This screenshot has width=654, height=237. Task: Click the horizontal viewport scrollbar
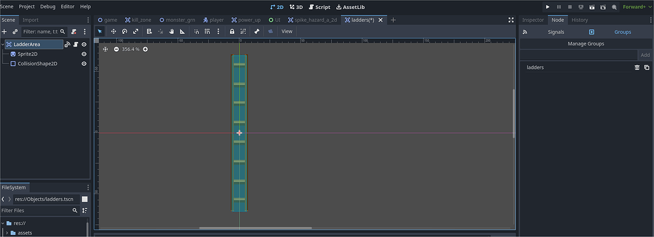(x=255, y=228)
